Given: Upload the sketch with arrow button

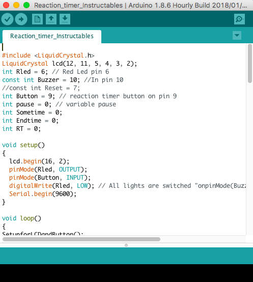Looking at the screenshot, I should [x=21, y=19].
